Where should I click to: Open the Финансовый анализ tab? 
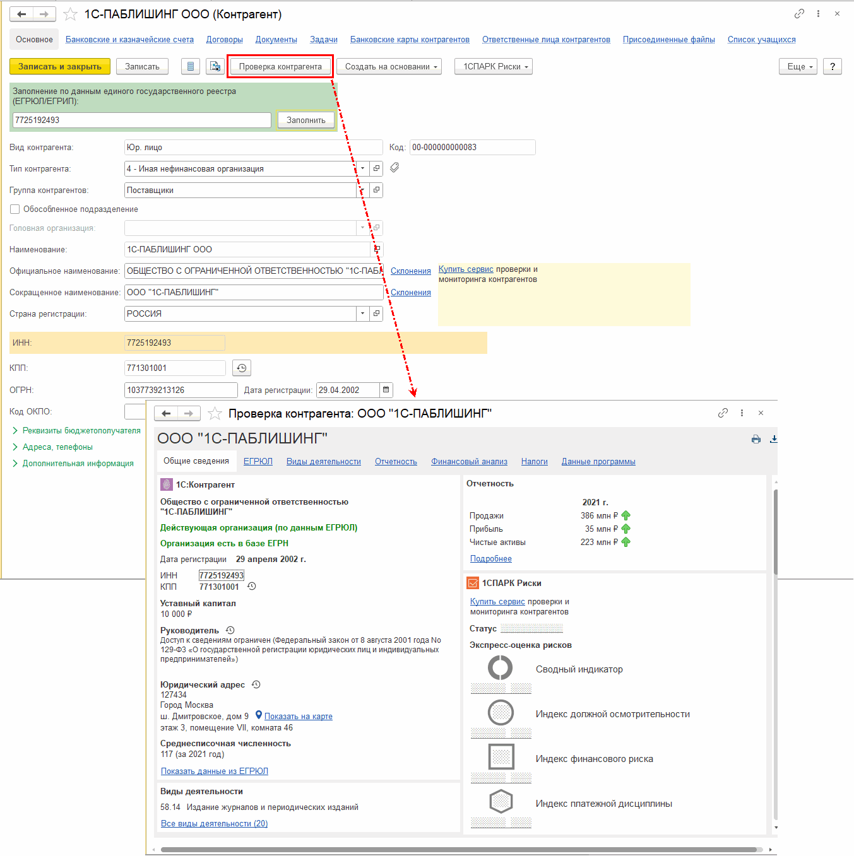click(469, 461)
